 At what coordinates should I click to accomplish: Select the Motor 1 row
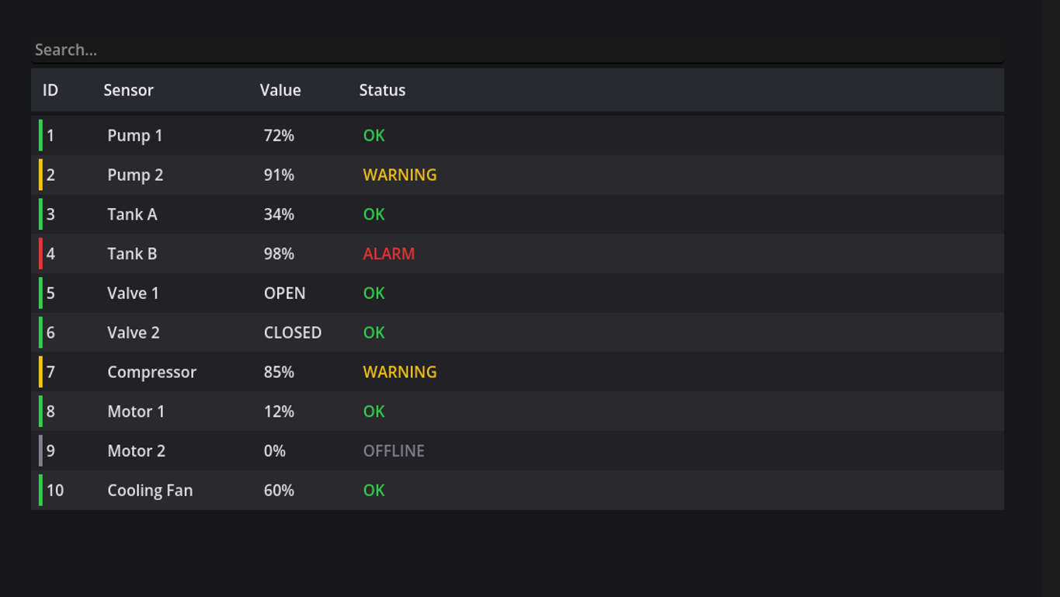517,411
